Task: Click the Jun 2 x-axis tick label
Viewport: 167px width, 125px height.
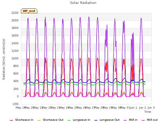Action: click(142, 108)
